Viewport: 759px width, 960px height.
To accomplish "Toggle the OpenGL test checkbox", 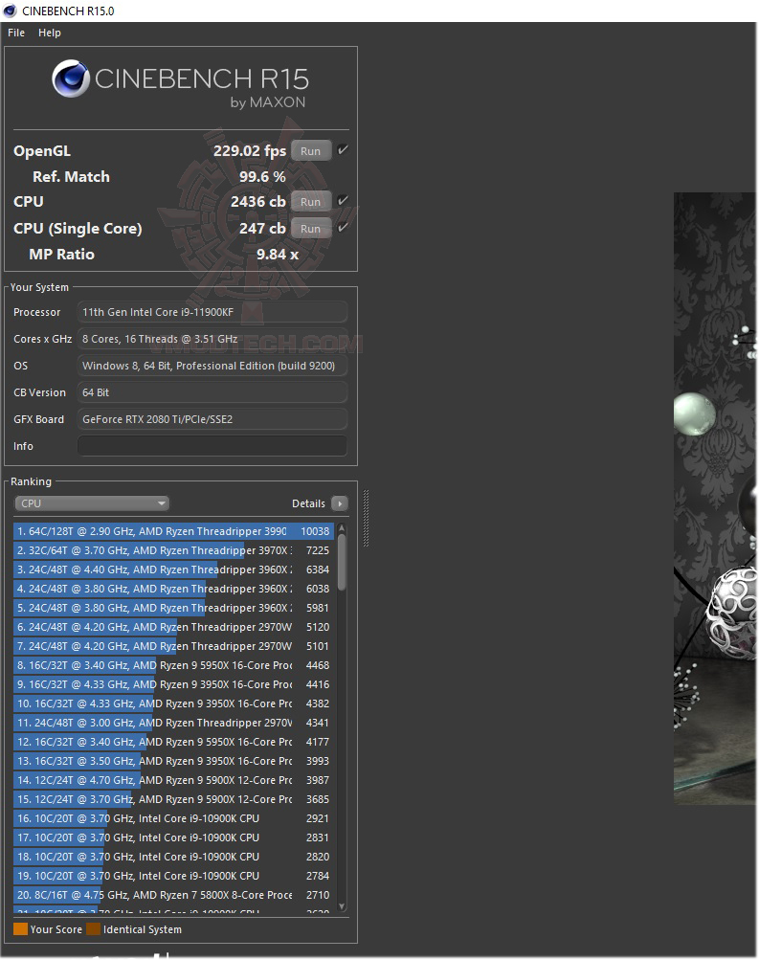I will pyautogui.click(x=343, y=149).
